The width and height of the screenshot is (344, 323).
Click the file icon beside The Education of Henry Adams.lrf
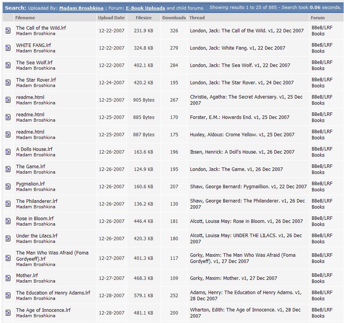coord(8,295)
